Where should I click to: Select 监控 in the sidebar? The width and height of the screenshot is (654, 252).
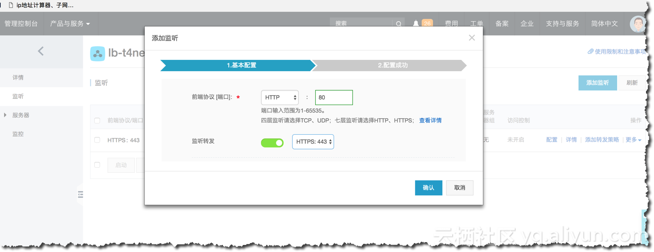(18, 134)
